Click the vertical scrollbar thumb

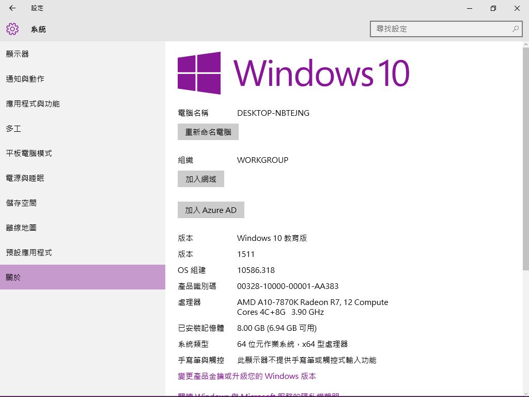[525, 159]
